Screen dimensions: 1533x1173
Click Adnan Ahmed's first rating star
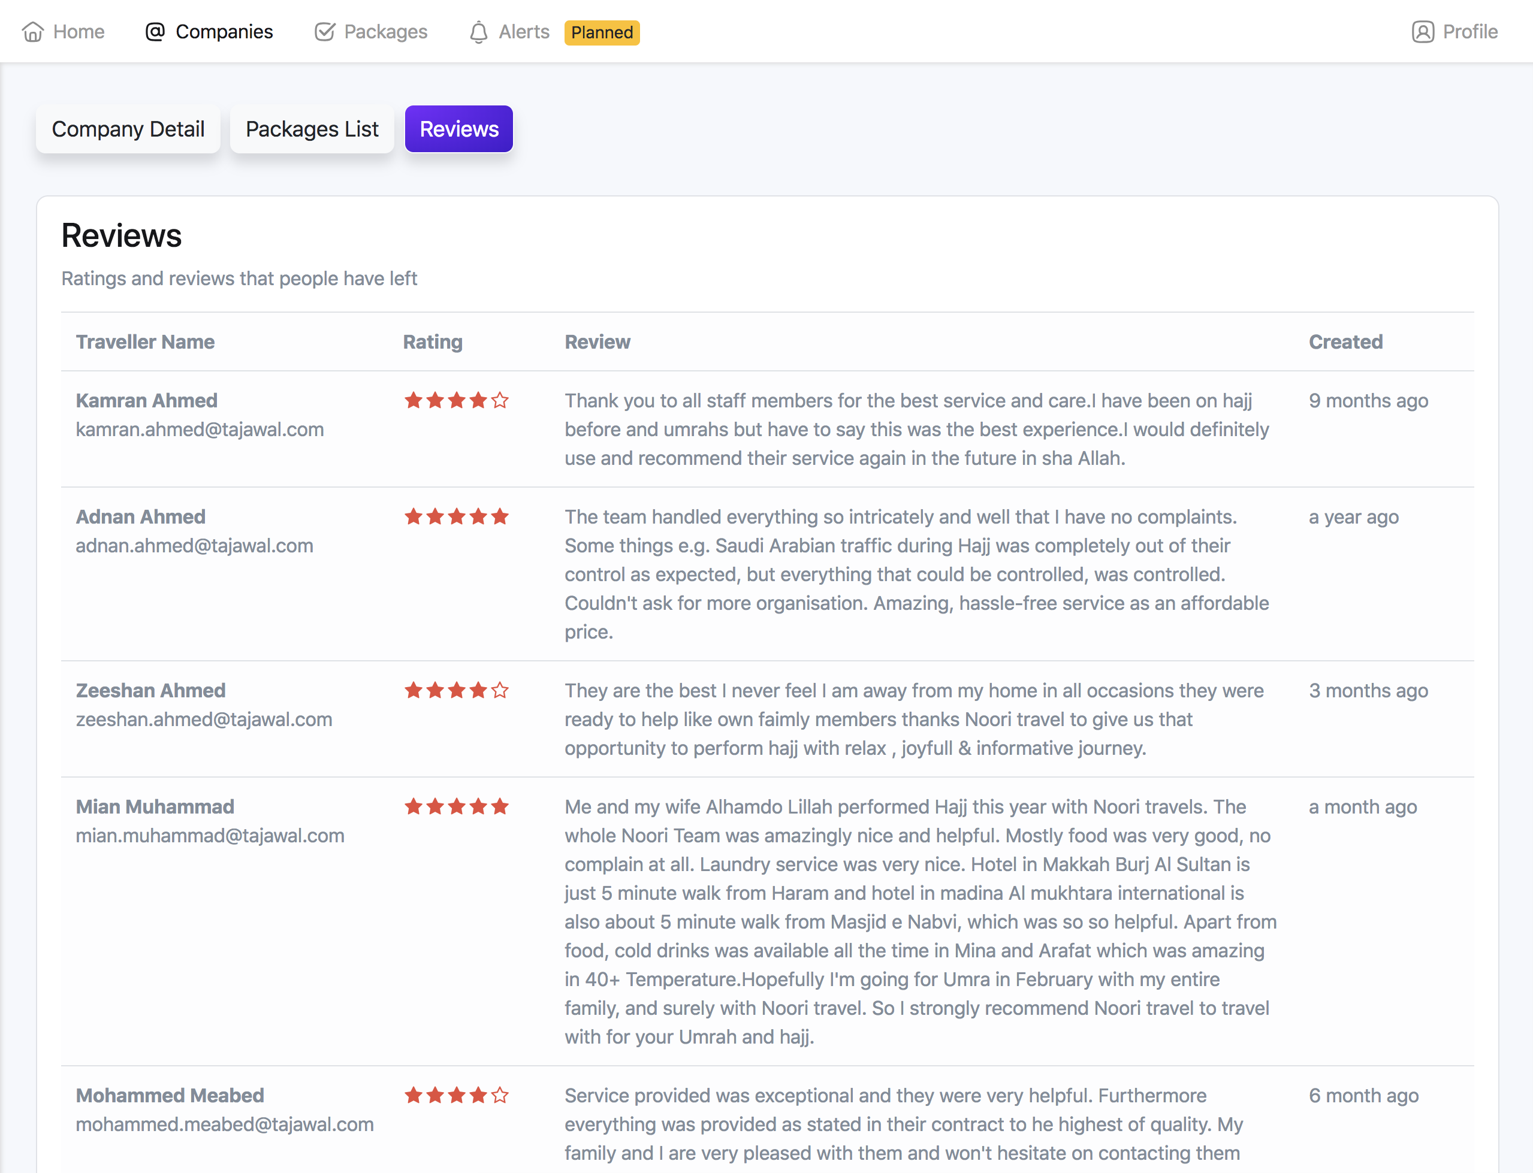(x=414, y=516)
